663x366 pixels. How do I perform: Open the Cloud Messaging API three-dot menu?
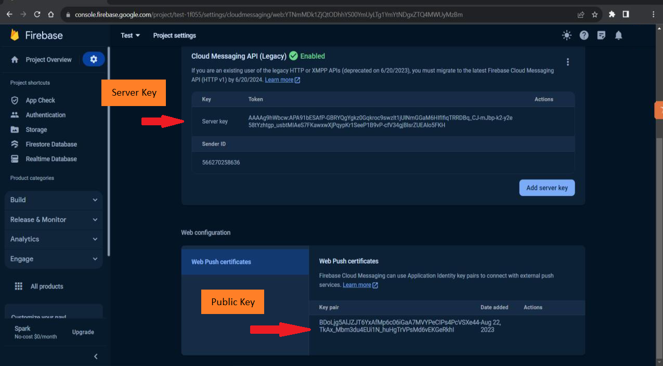(568, 62)
